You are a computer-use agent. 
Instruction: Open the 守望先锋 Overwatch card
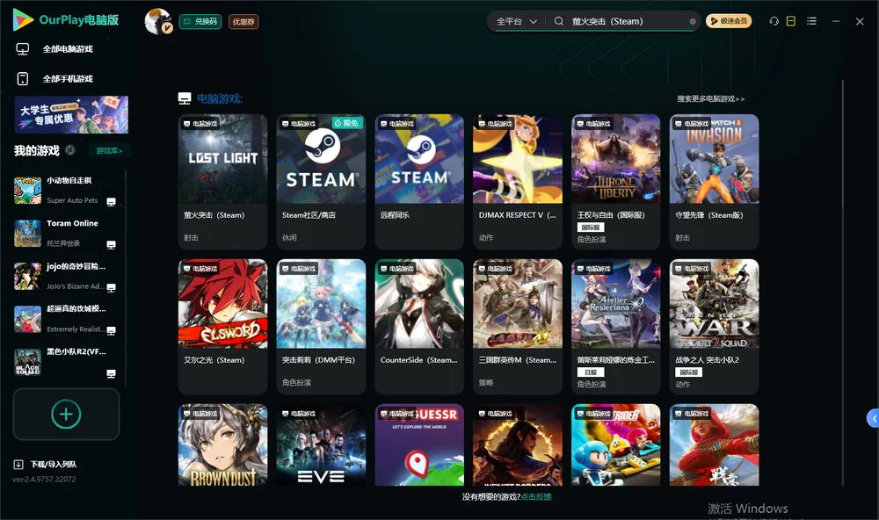714,182
